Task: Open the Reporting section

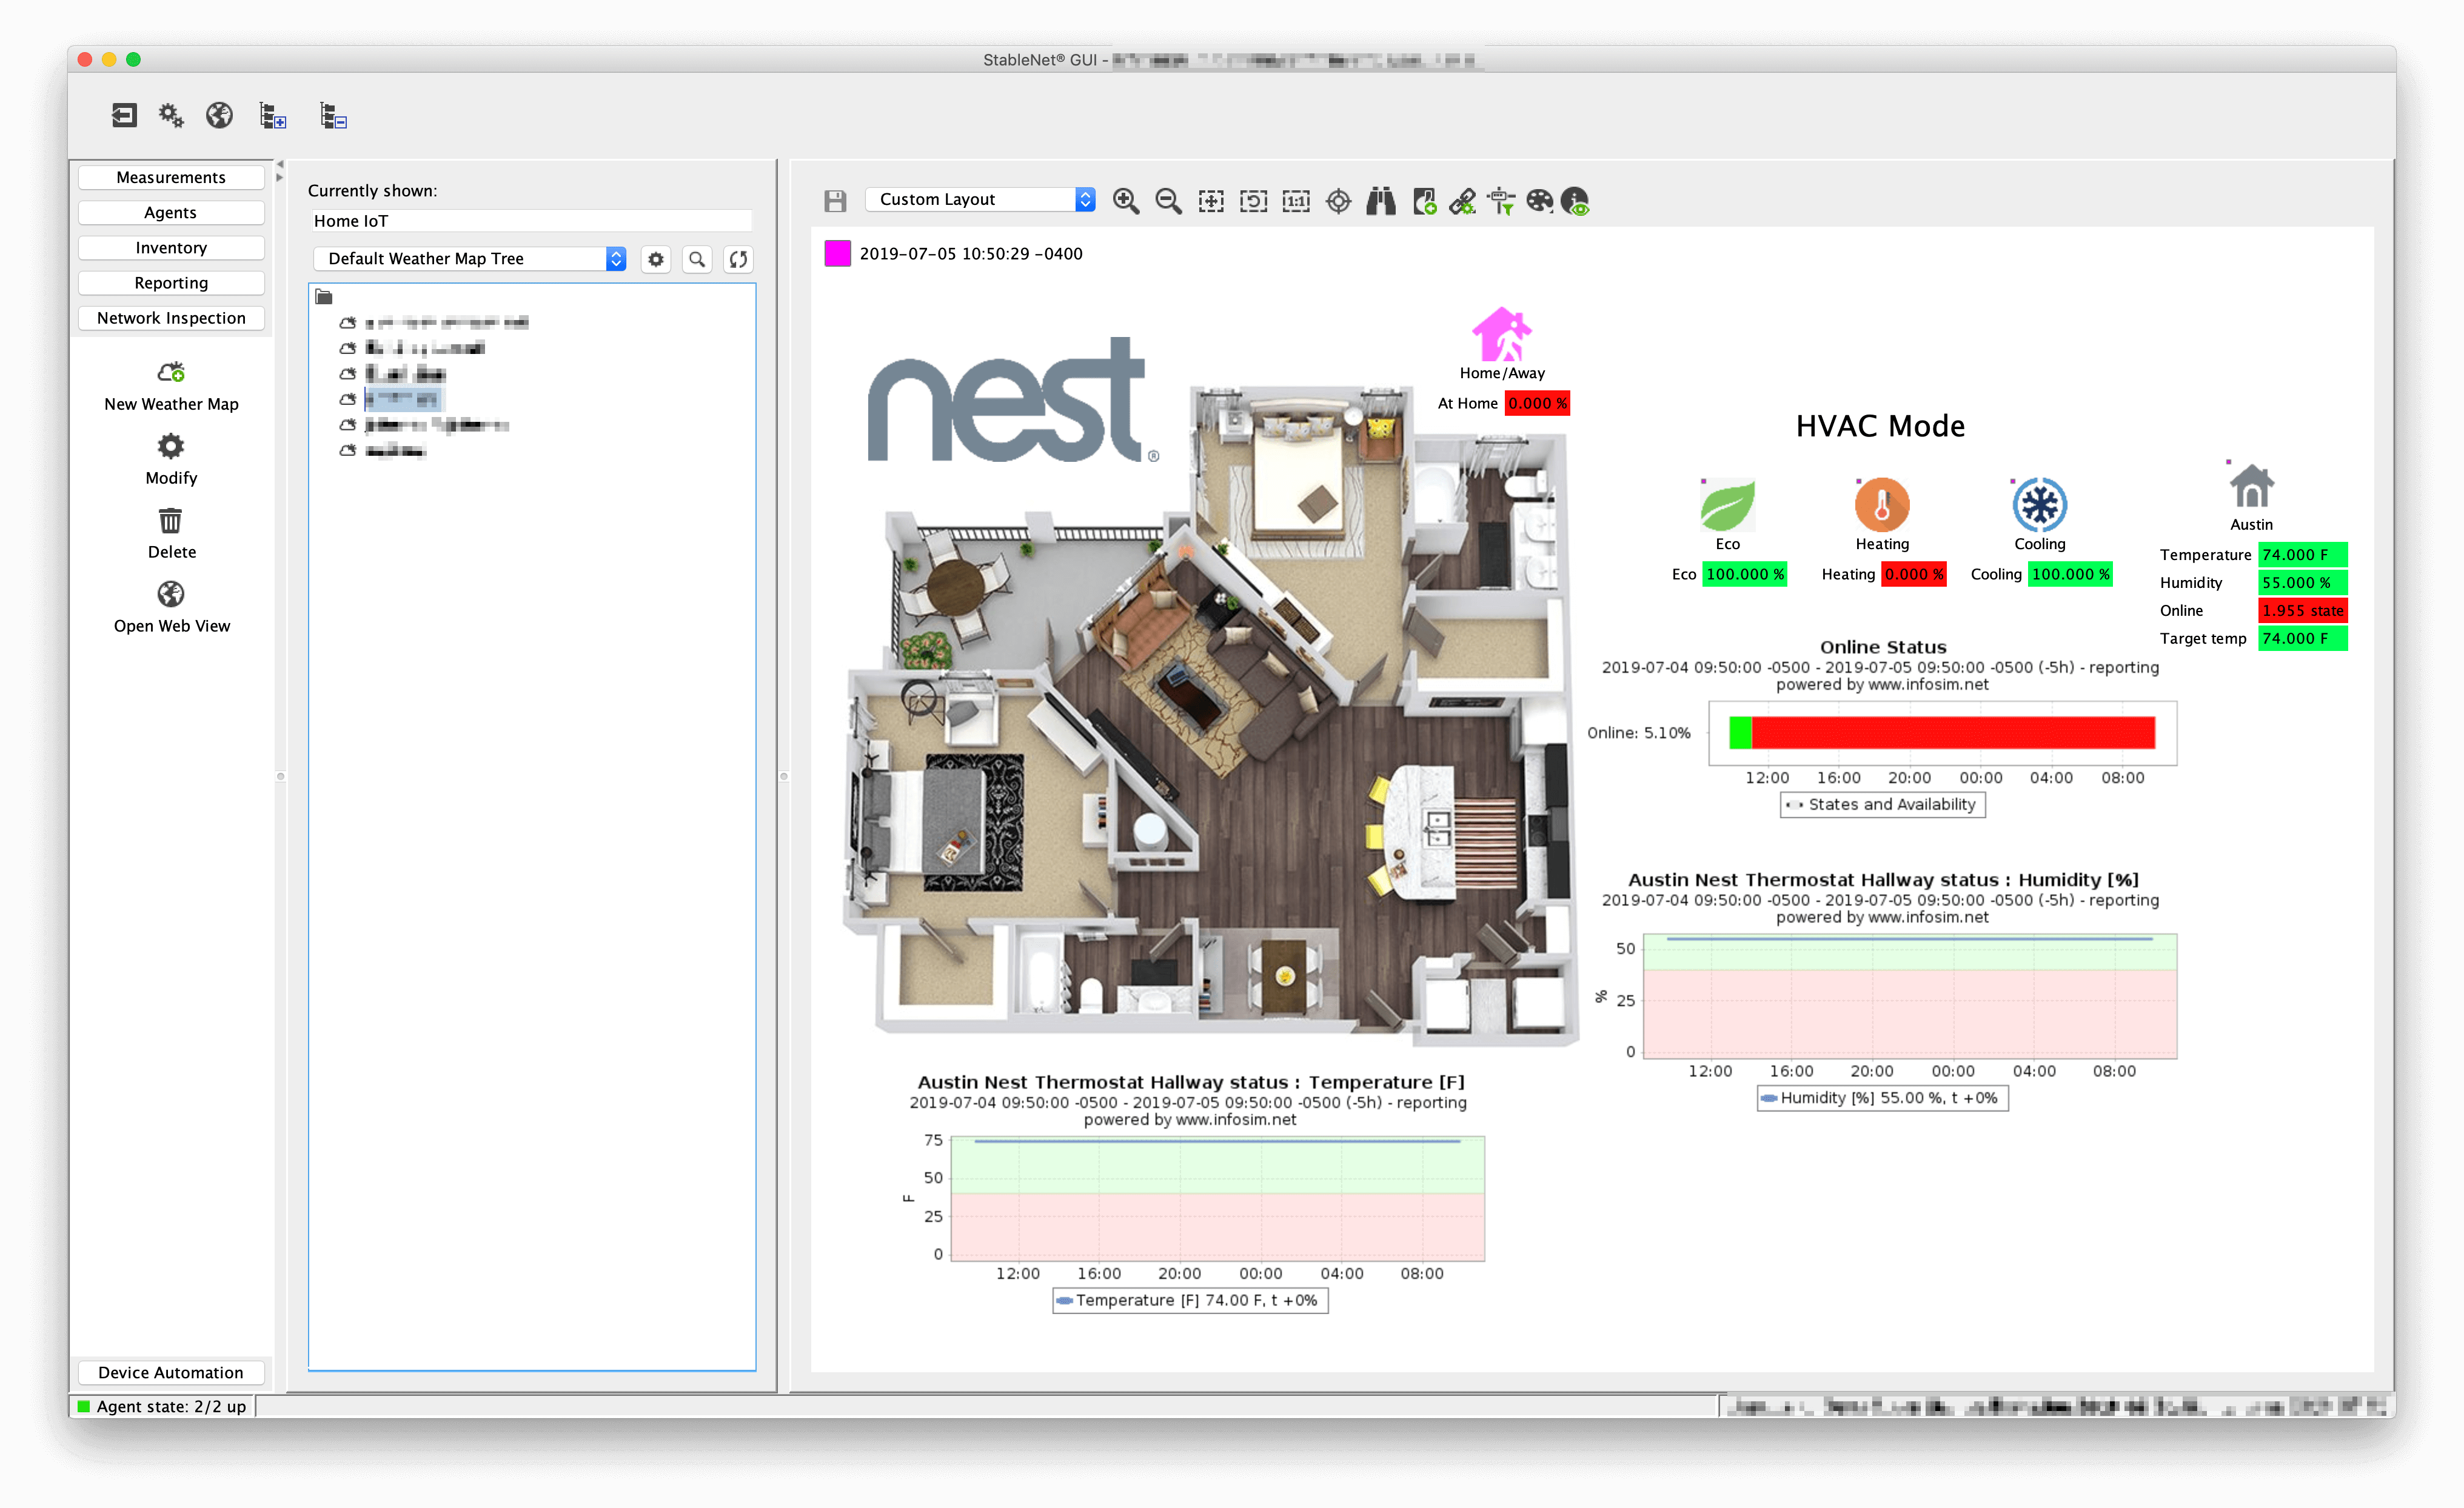Action: [x=171, y=283]
